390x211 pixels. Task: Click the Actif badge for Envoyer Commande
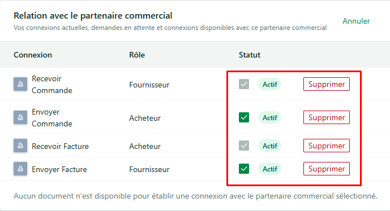coord(269,117)
